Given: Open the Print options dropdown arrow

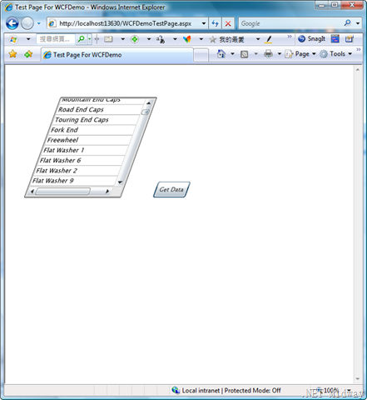Looking at the screenshot, I should coord(280,53).
